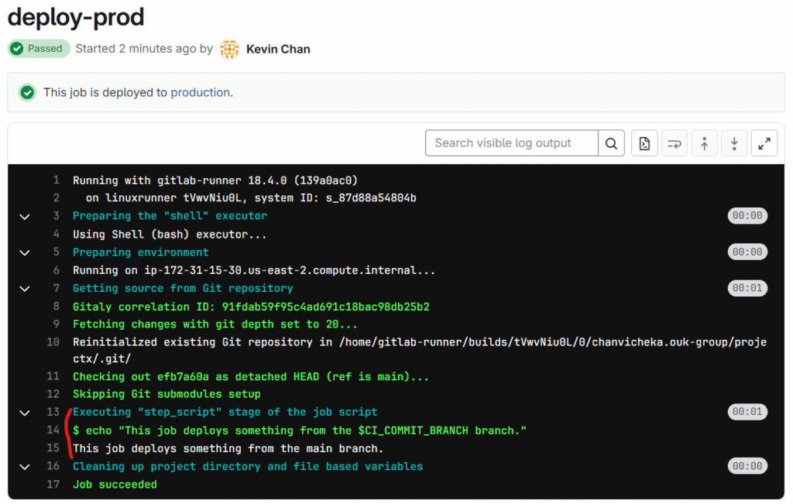793x504 pixels.
Task: Collapse the 'Executing step_script' section
Action: click(x=25, y=413)
